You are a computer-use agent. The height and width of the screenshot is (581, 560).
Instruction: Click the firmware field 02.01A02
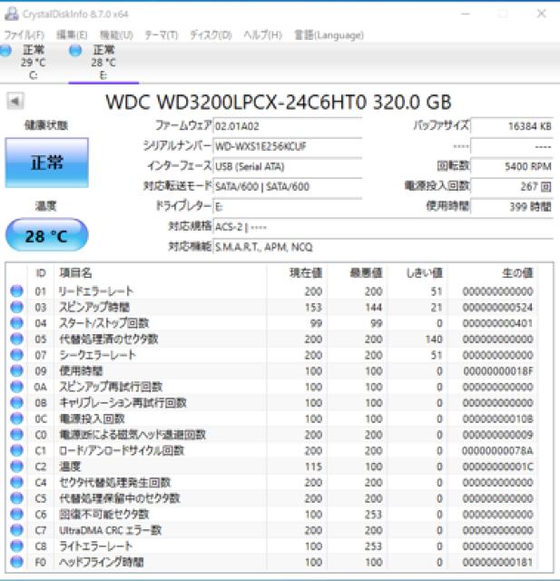click(x=288, y=126)
